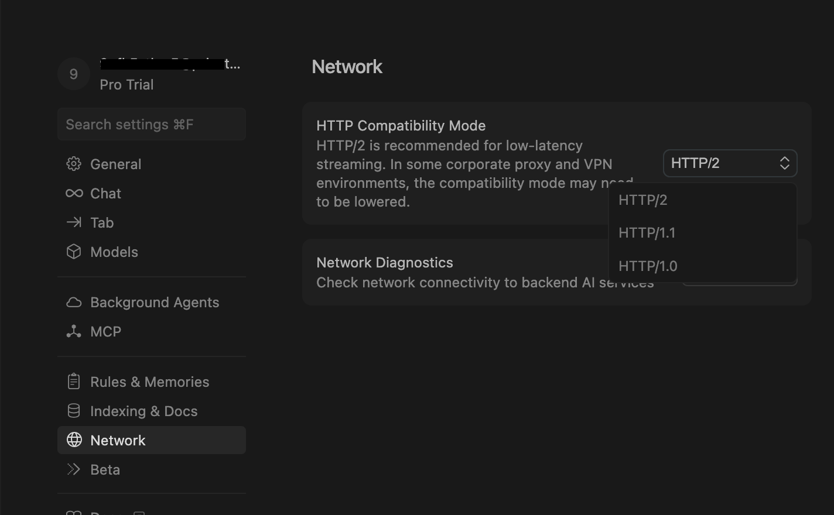Click the Rules & Memories clipboard icon

(x=74, y=381)
